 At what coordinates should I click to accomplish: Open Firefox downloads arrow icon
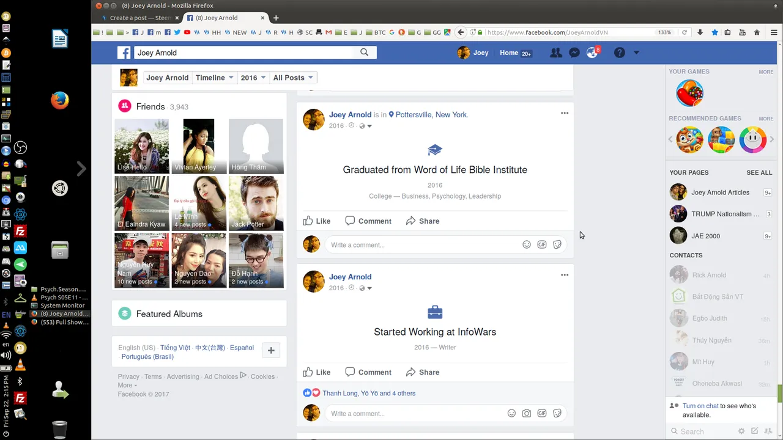tap(700, 32)
